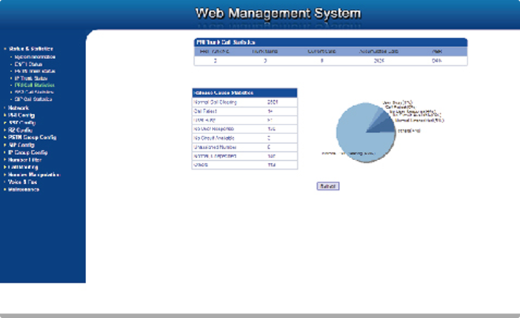Expand the Number Manipulation menu section
This screenshot has height=318, width=520.
coord(34,175)
